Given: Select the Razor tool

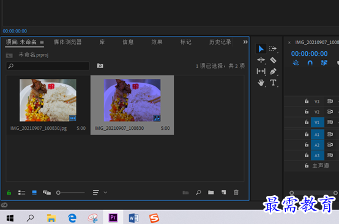Looking at the screenshot, I should click(x=273, y=60).
